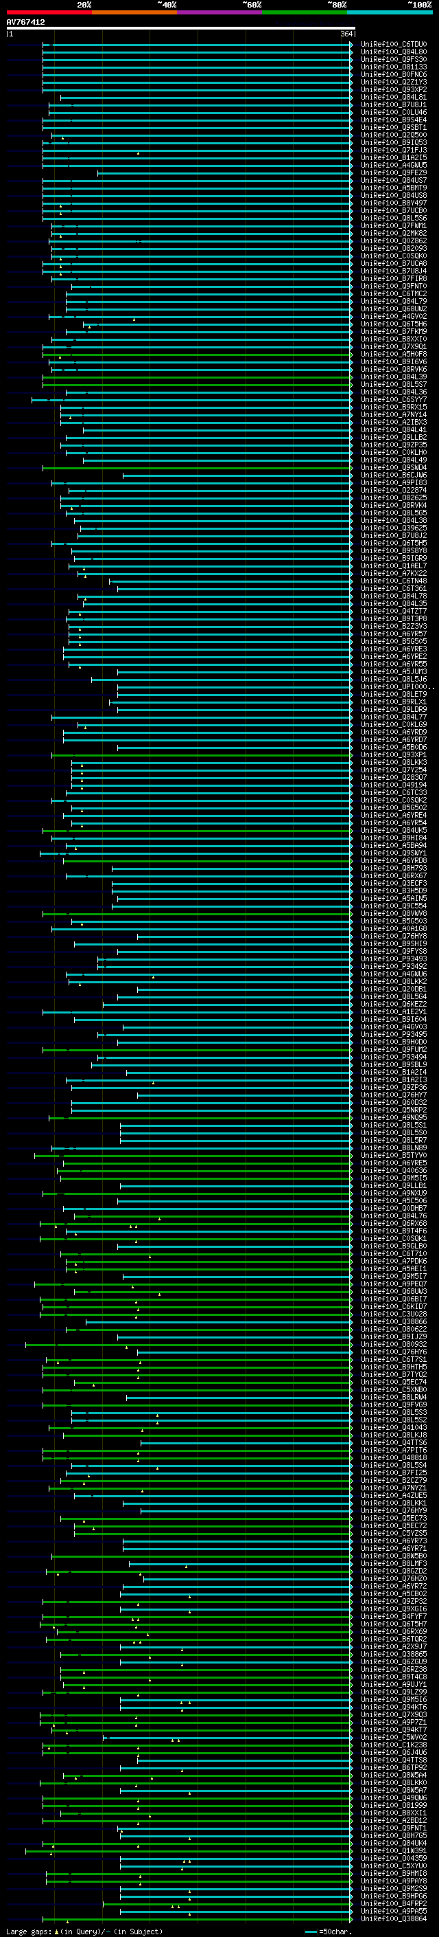Click the UniRef100_A2IBX3 entry
This screenshot has width=439, height=1937.
point(394,423)
